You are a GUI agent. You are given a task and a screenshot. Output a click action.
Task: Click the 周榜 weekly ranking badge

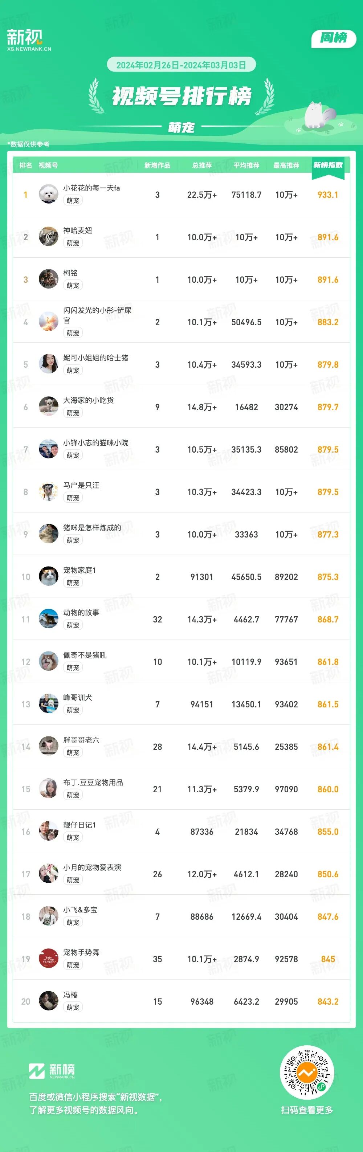(334, 38)
